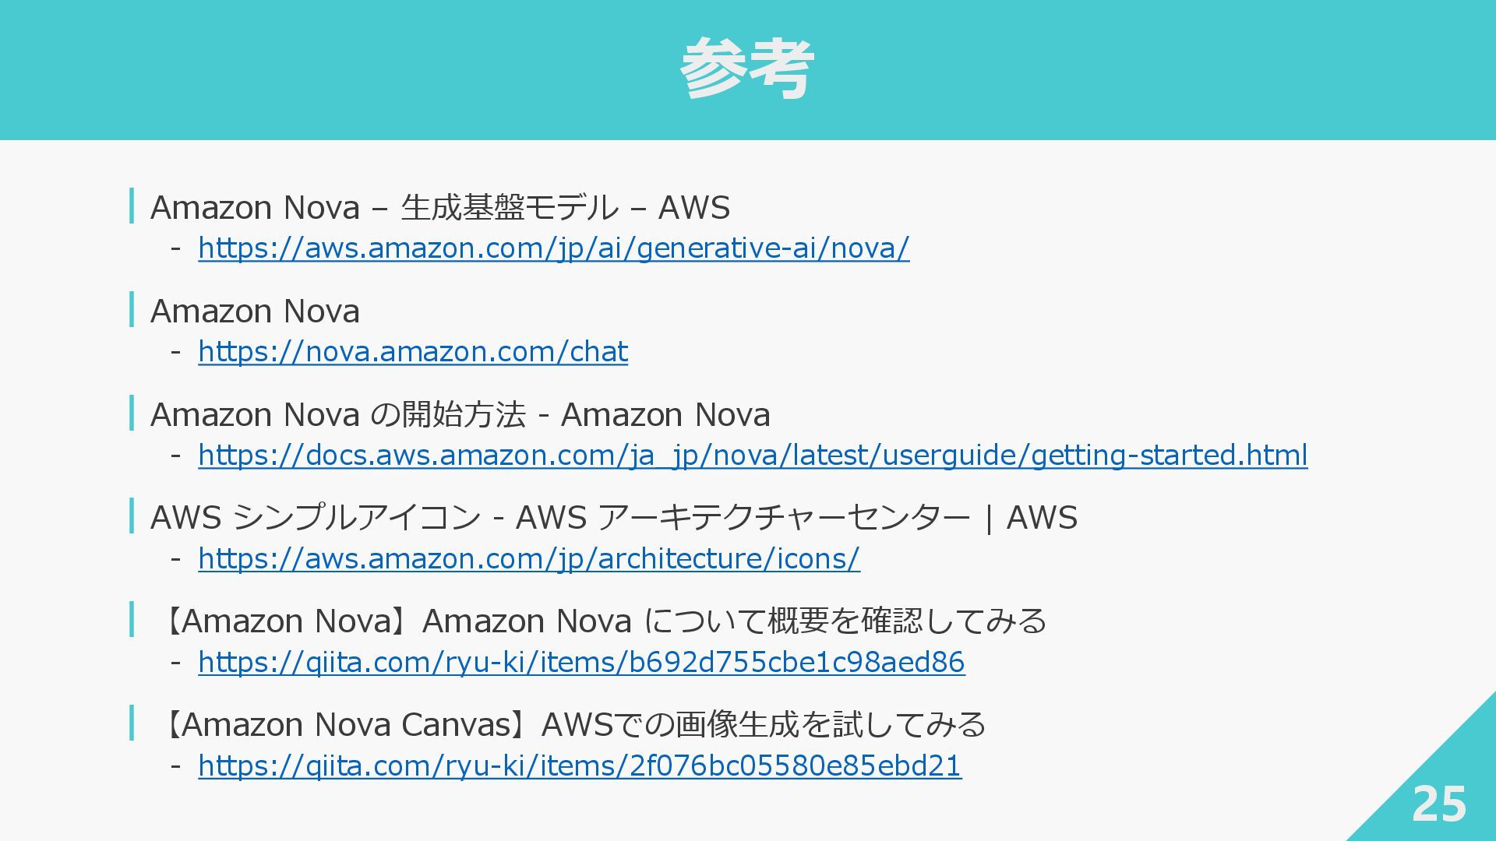The width and height of the screenshot is (1496, 841).
Task: Open the qiita link ending 2f076bc05580e85ebd21
Action: 580,765
